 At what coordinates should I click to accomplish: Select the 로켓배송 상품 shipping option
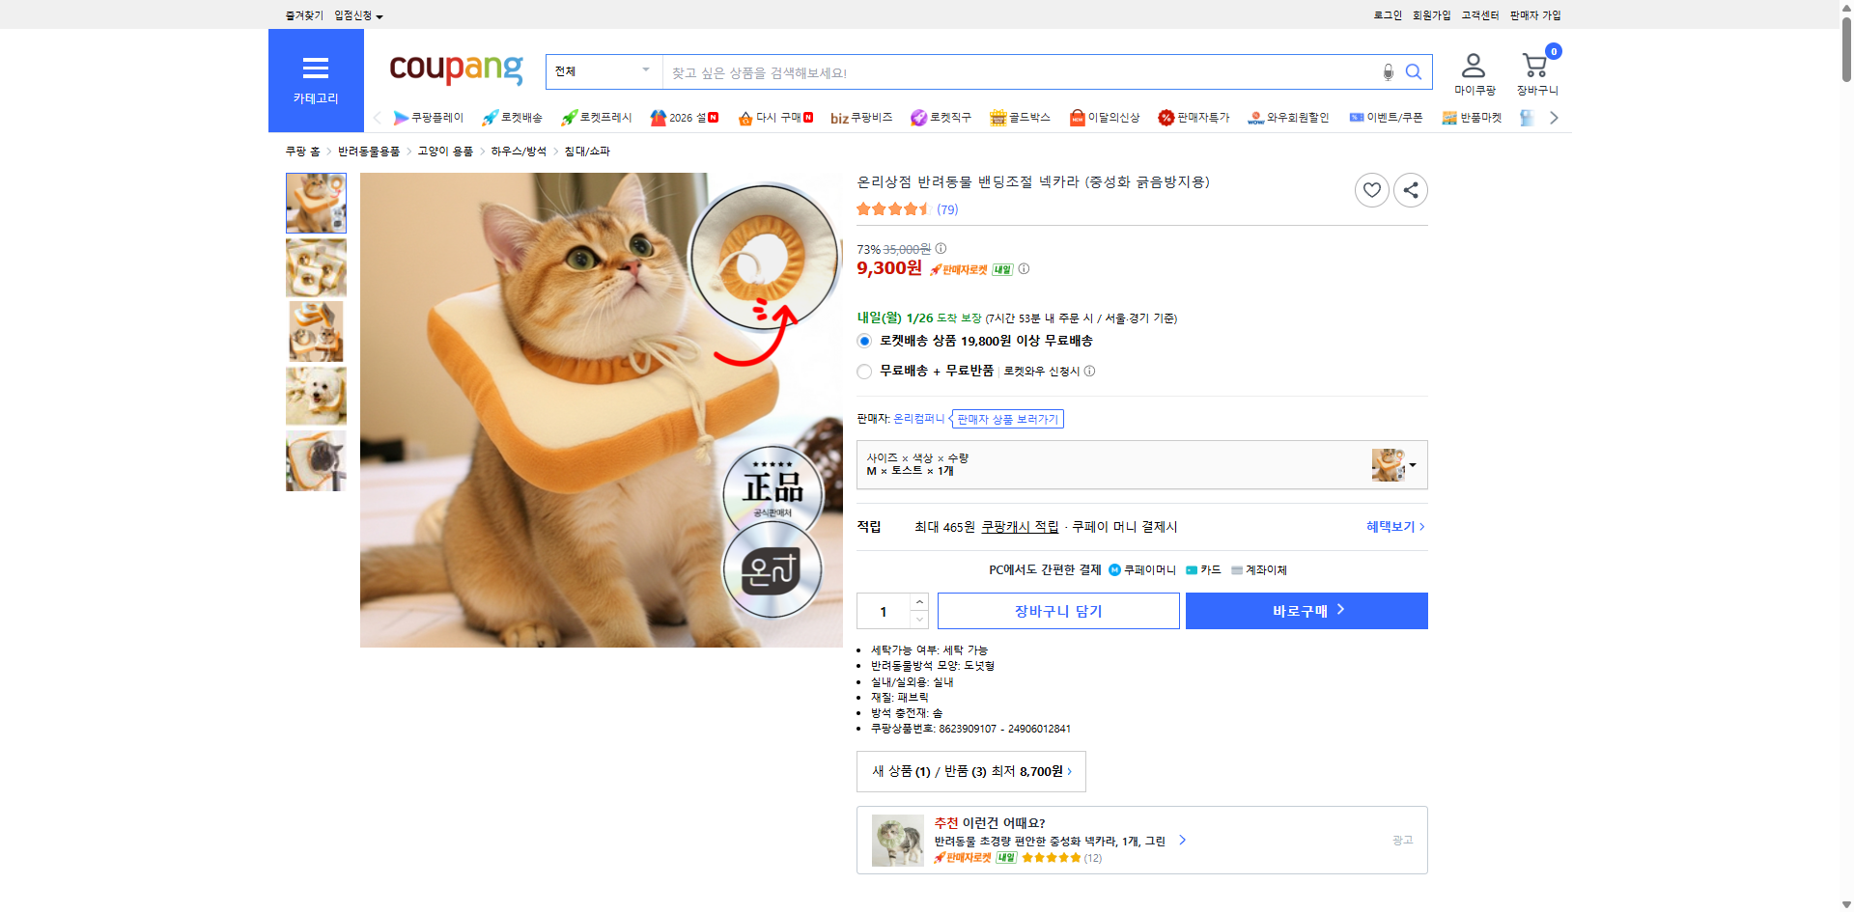pyautogui.click(x=864, y=341)
